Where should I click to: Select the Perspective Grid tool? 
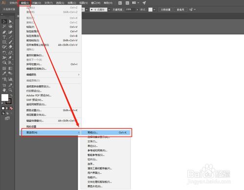(10, 63)
